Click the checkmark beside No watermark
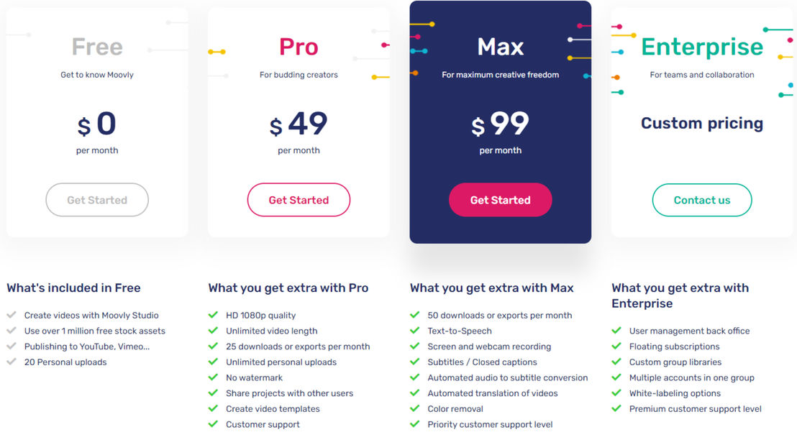 point(213,377)
